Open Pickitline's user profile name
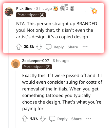 coord(24,9)
